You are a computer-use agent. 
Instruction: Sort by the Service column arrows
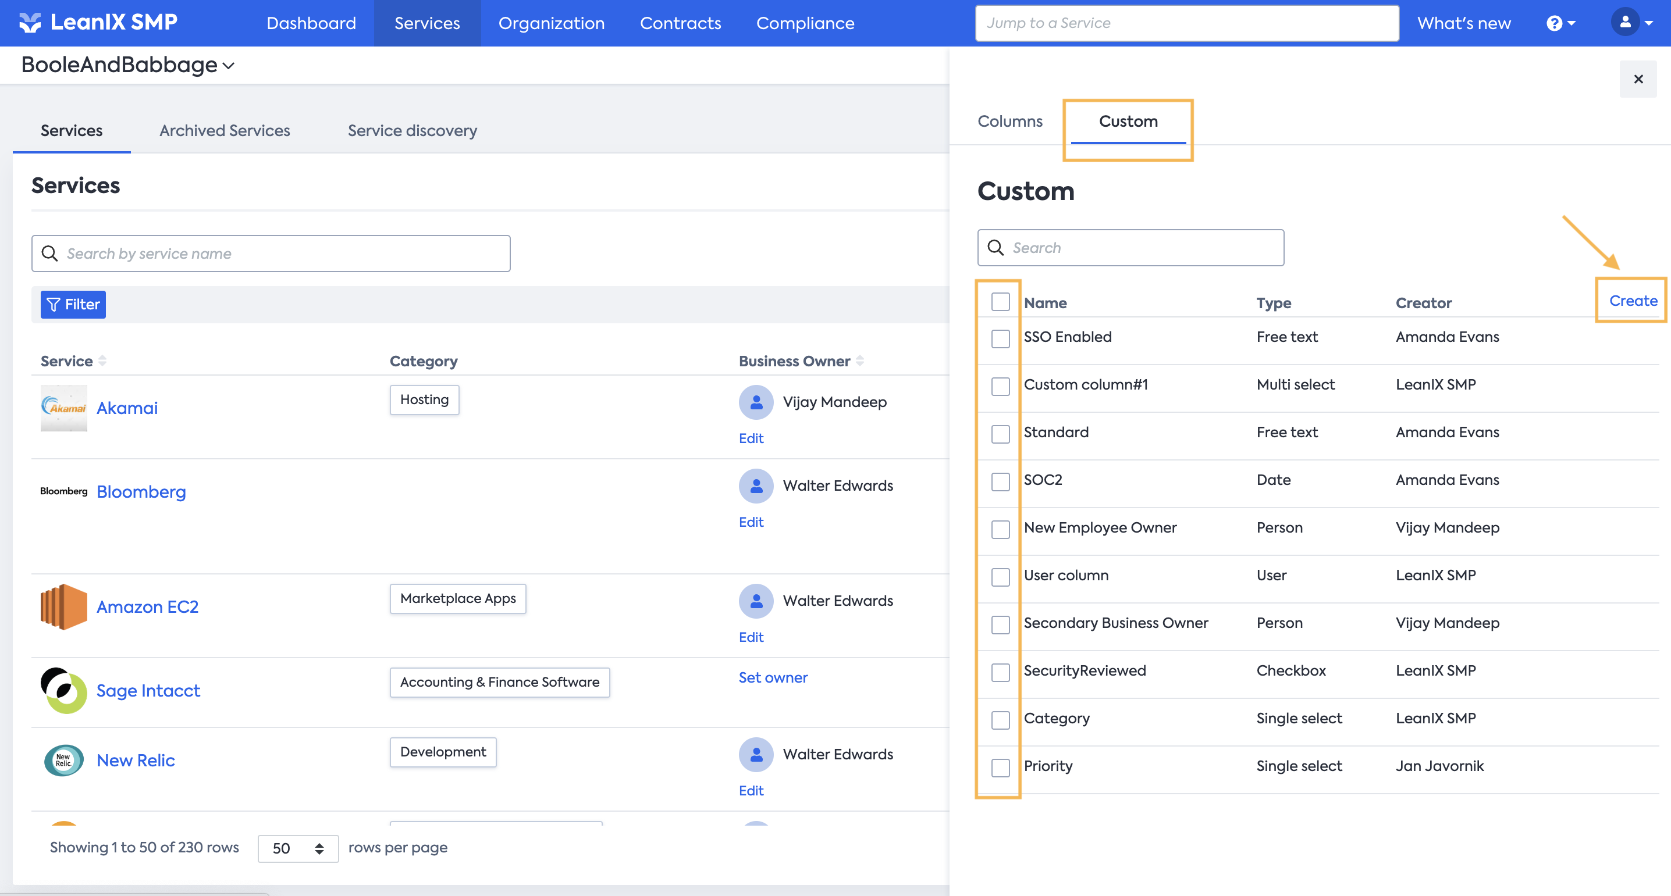coord(102,361)
